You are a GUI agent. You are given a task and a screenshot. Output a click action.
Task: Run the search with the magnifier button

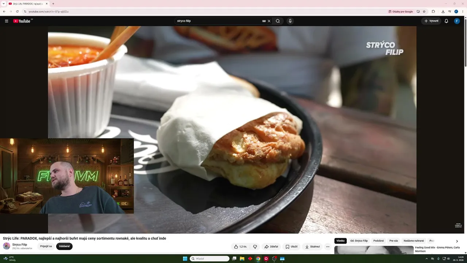point(278,21)
